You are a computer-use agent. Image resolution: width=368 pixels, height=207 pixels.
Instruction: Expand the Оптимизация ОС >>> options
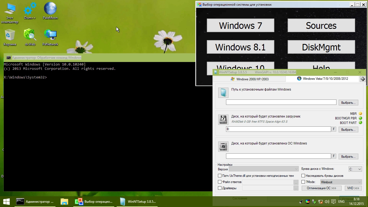click(x=321, y=188)
